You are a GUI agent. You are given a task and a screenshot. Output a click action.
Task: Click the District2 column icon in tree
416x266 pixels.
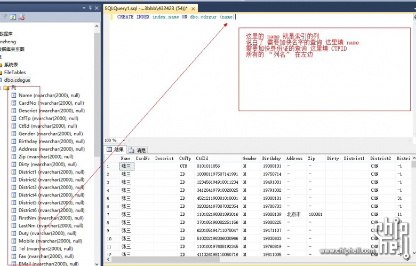point(14,179)
